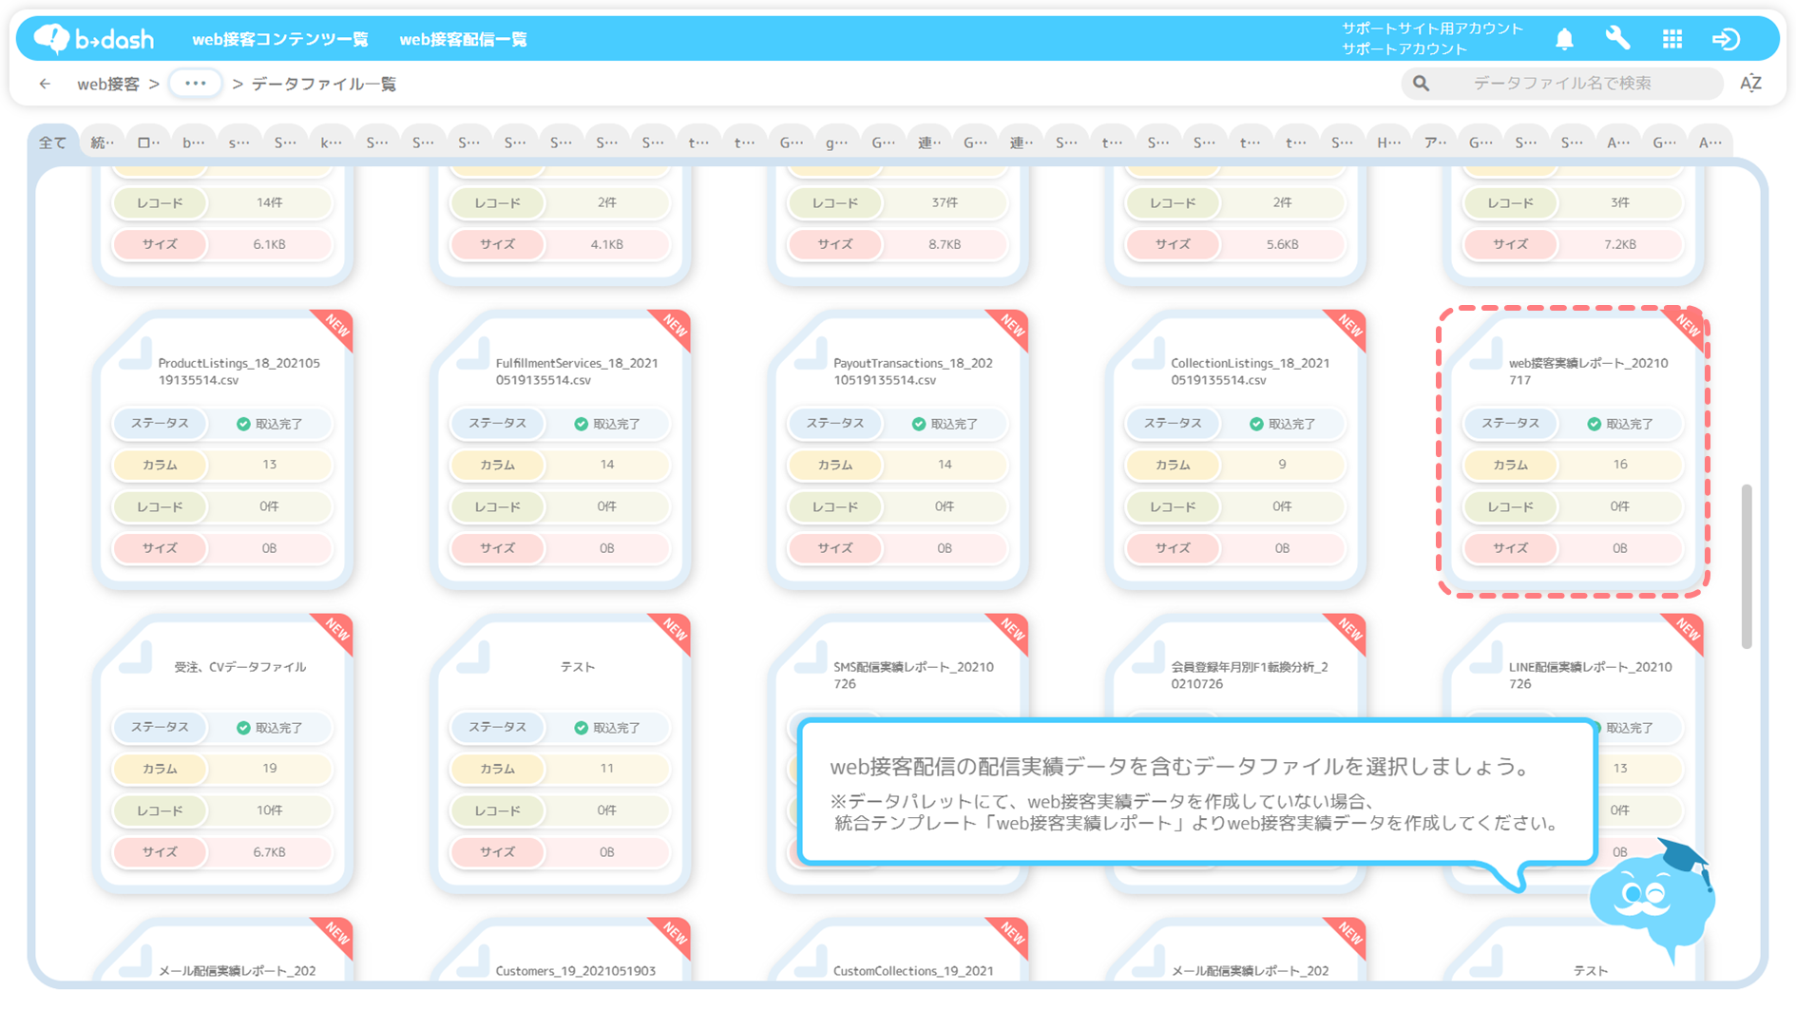This screenshot has width=1796, height=1010.
Task: Click the b→dash logo
Action: pyautogui.click(x=93, y=39)
